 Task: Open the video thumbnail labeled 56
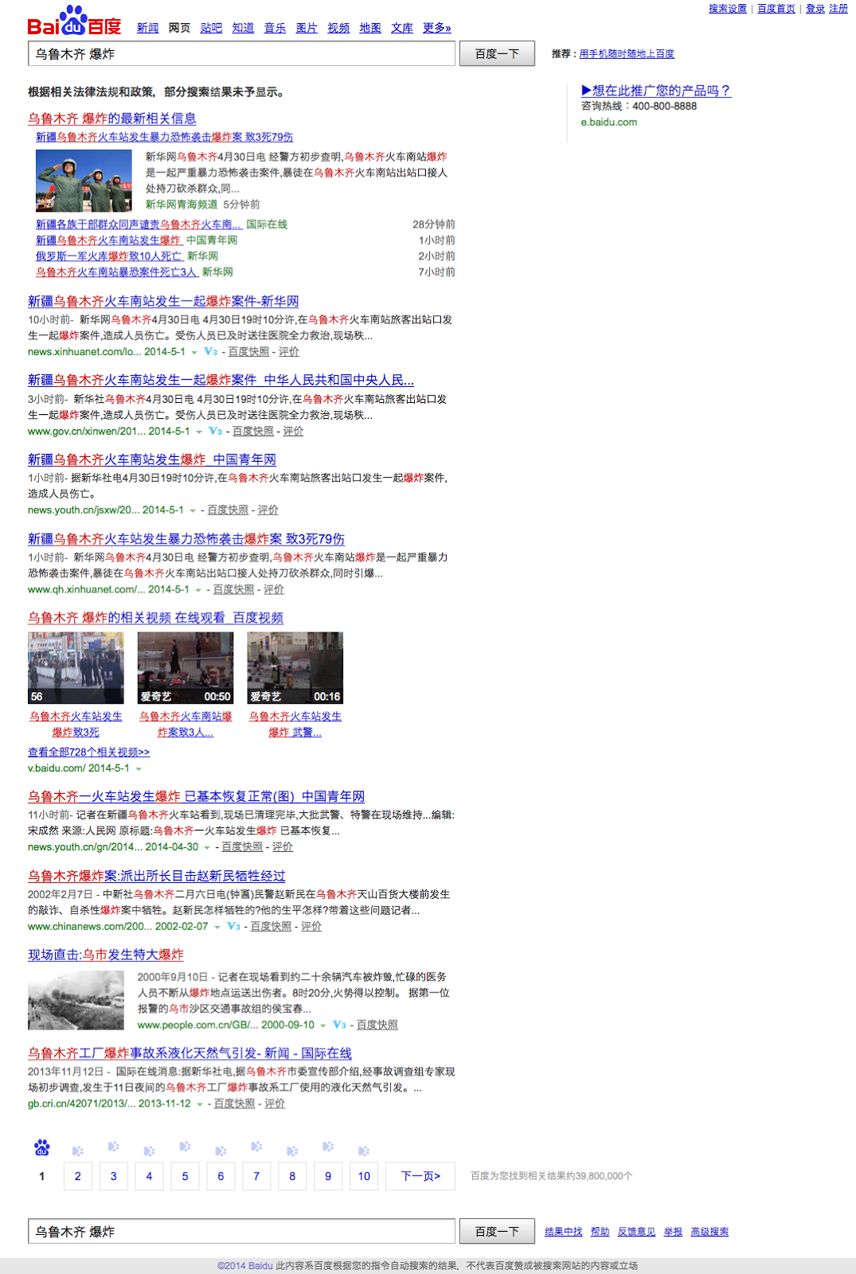click(x=76, y=668)
